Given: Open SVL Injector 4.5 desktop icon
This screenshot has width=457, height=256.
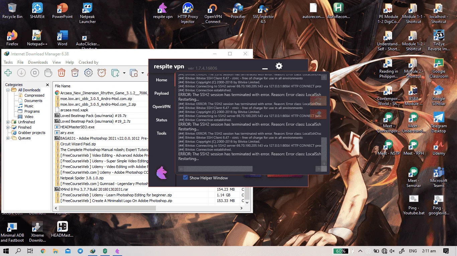Looking at the screenshot, I should coord(263,13).
